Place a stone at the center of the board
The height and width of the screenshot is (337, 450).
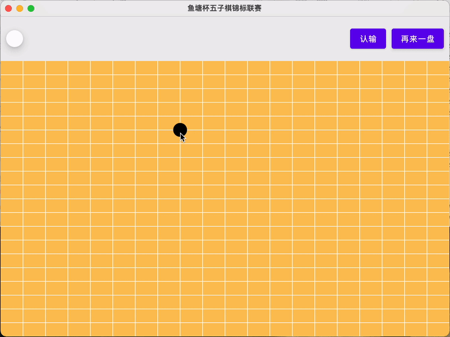224,199
